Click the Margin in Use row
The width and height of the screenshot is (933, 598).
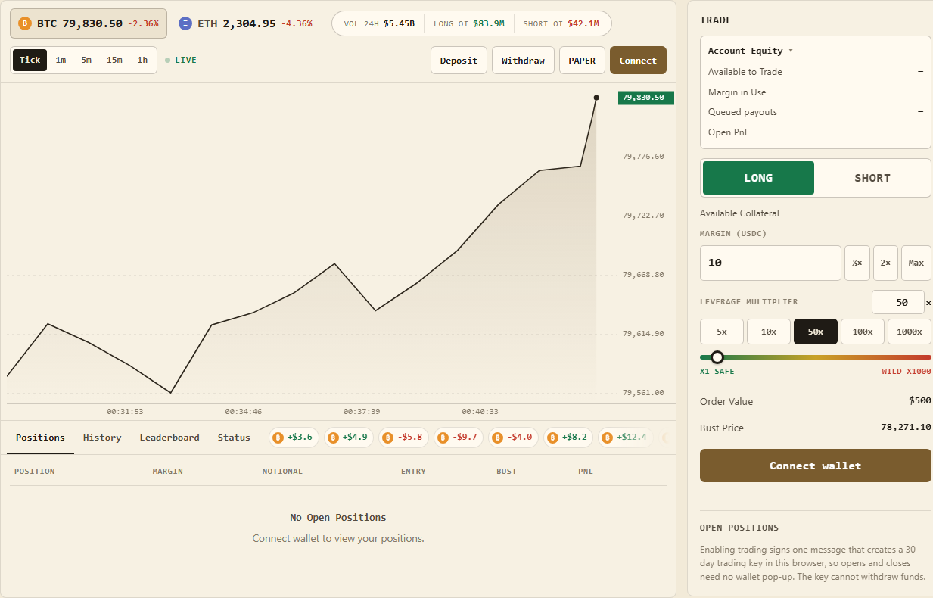(x=816, y=92)
